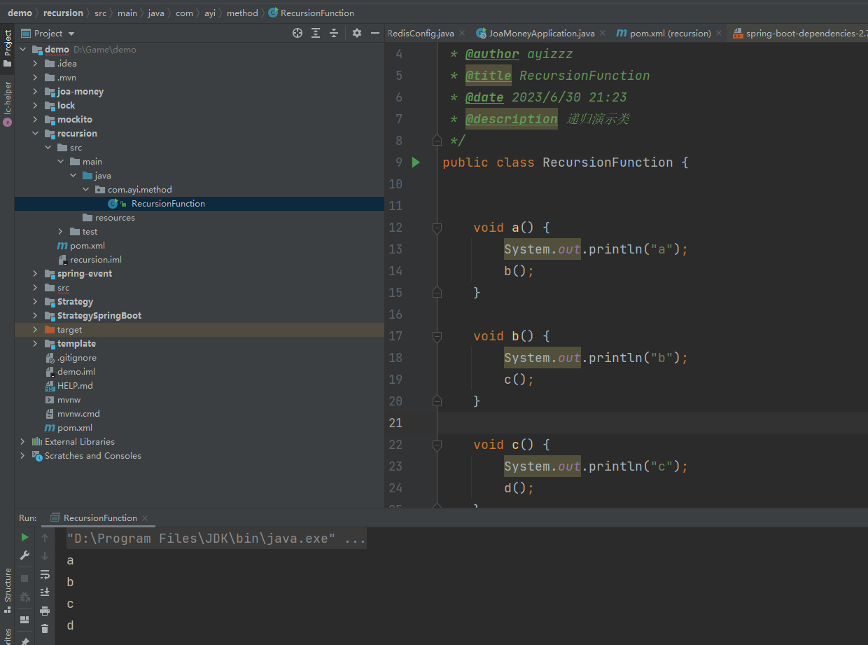
Task: Click the wrench icon in Run panel
Action: 24,555
